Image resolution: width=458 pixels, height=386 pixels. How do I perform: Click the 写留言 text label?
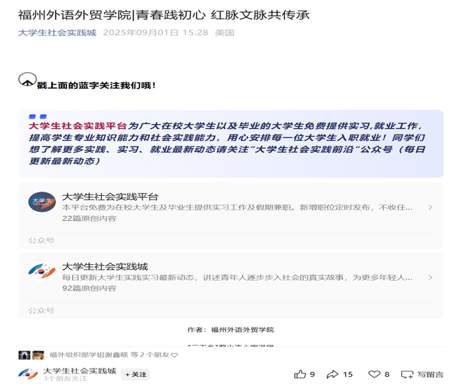[x=430, y=374]
